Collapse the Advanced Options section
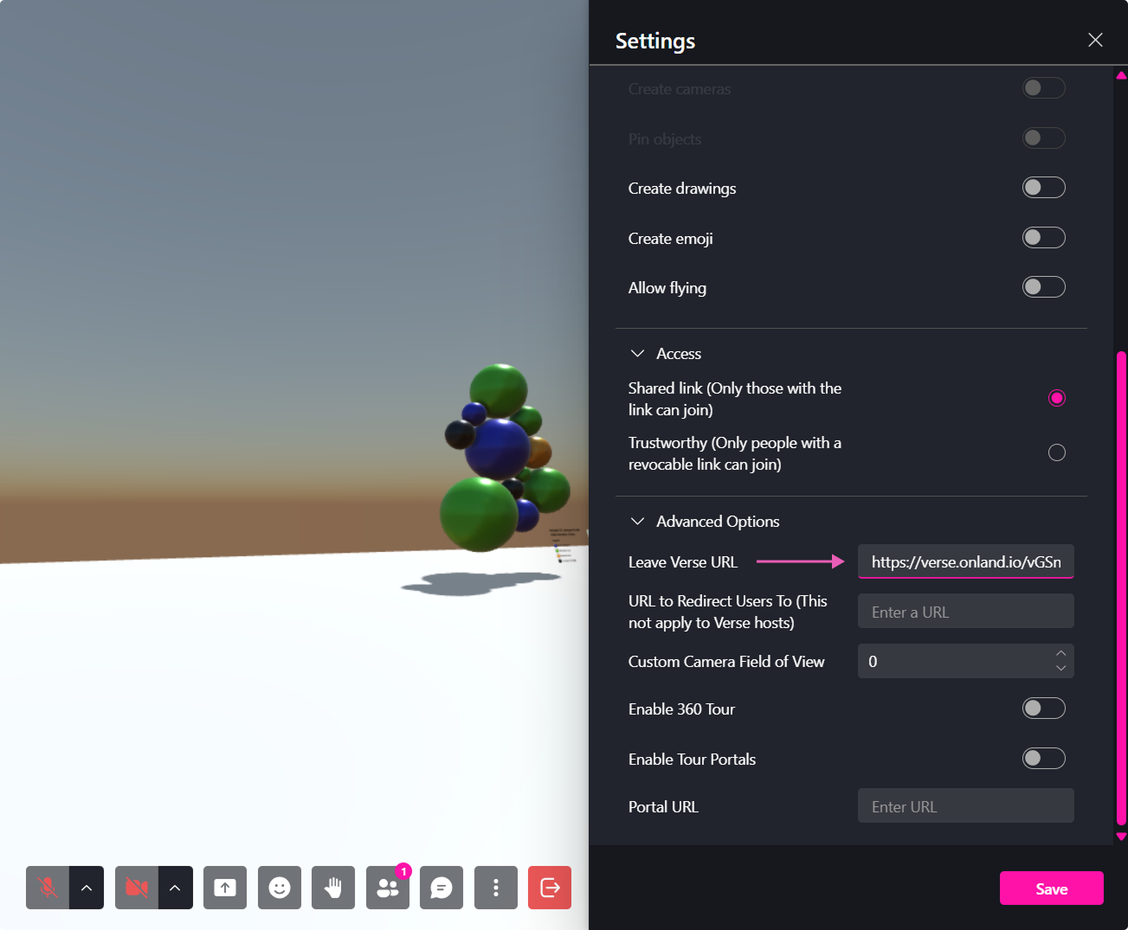The height and width of the screenshot is (930, 1128). coord(638,521)
